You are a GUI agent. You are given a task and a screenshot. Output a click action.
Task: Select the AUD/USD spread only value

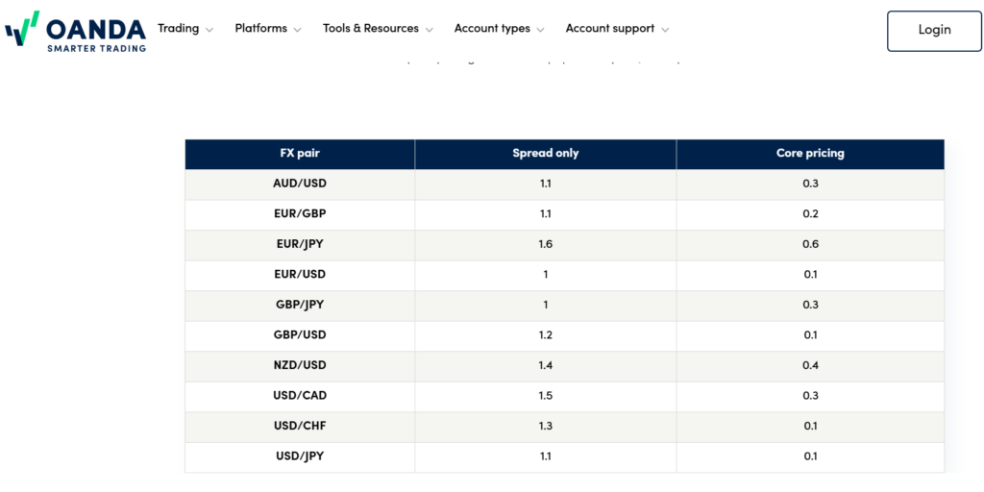(x=546, y=184)
